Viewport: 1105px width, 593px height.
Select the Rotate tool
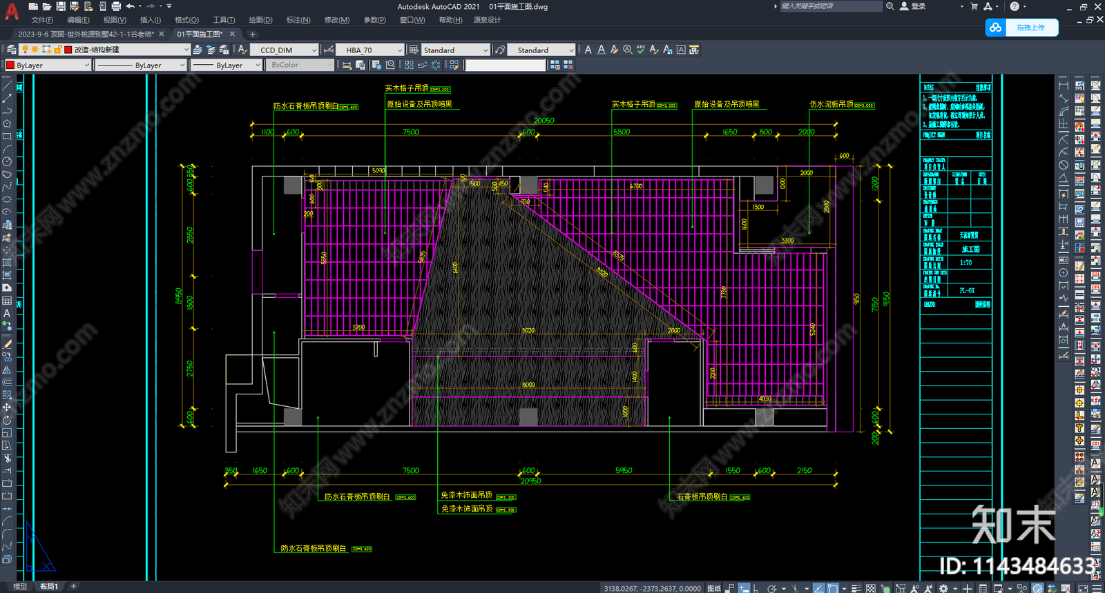click(7, 420)
